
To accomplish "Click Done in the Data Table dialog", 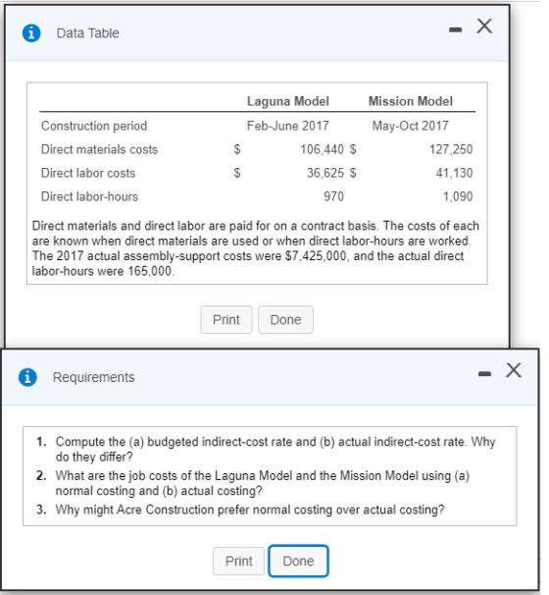I will point(285,319).
